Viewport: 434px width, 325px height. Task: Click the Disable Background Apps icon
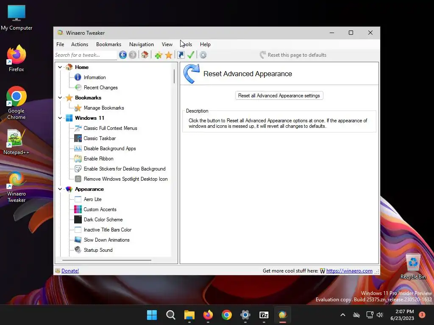[78, 149]
